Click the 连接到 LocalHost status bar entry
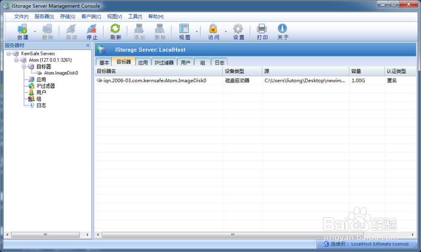The width and height of the screenshot is (421, 252). [x=366, y=244]
